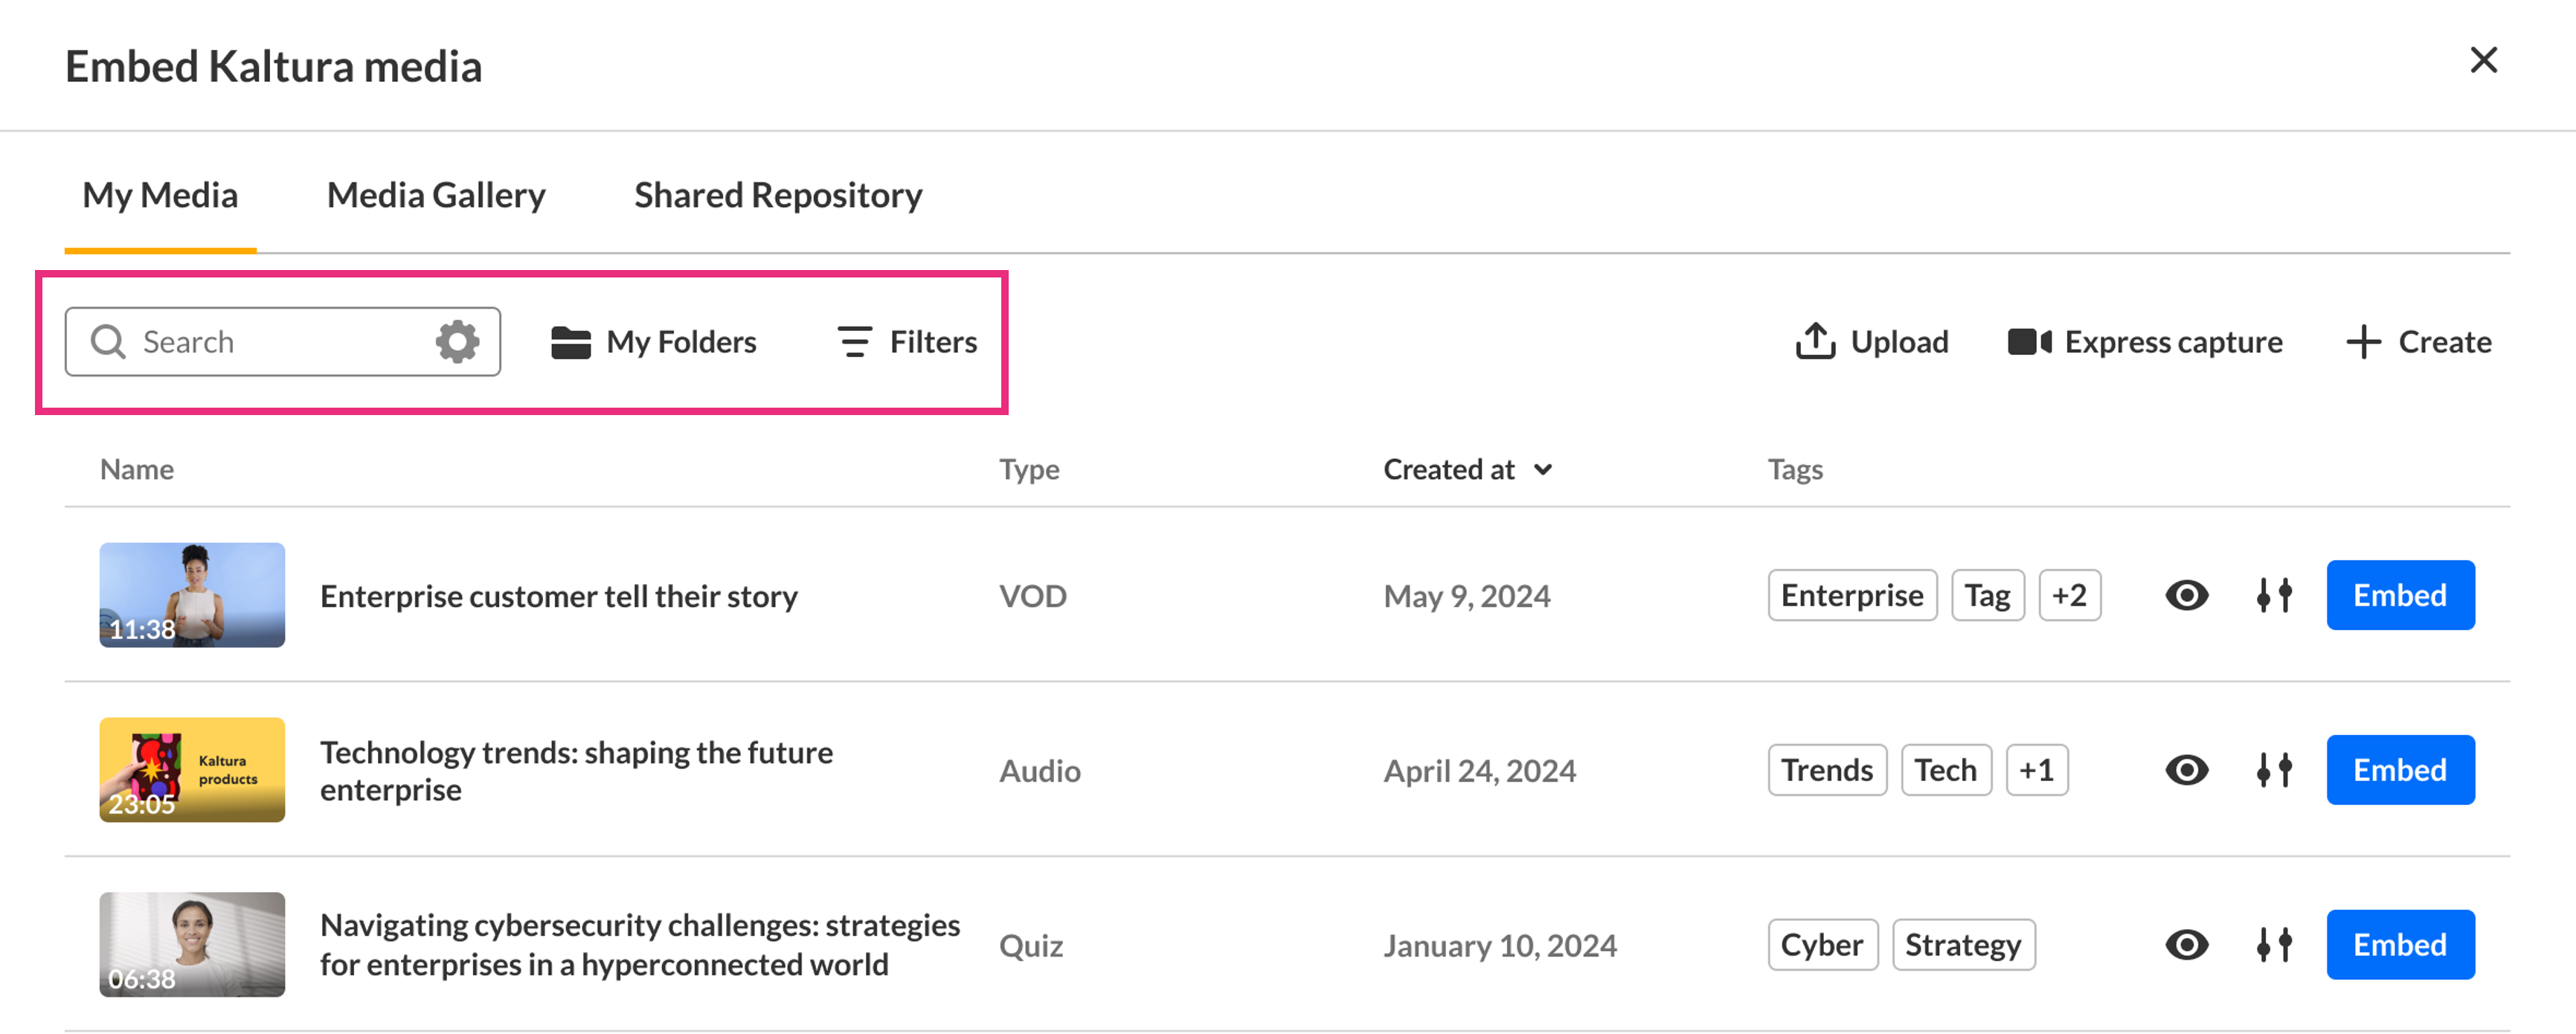The width and height of the screenshot is (2576, 1034).
Task: Preview Technology trends audio with eye icon
Action: [2186, 770]
